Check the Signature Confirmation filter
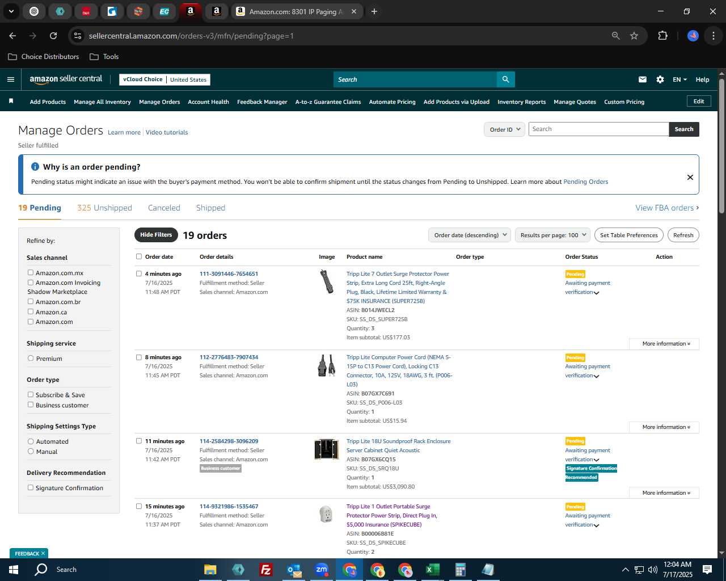726x581 pixels. tap(31, 487)
